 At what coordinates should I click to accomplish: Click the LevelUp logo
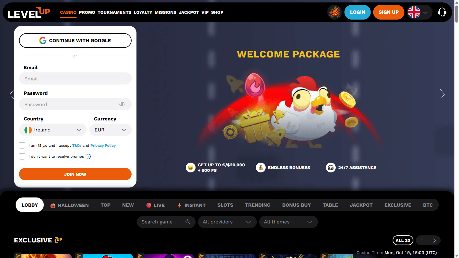pos(29,13)
